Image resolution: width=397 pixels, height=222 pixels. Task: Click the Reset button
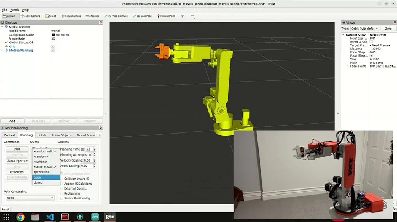point(6,209)
